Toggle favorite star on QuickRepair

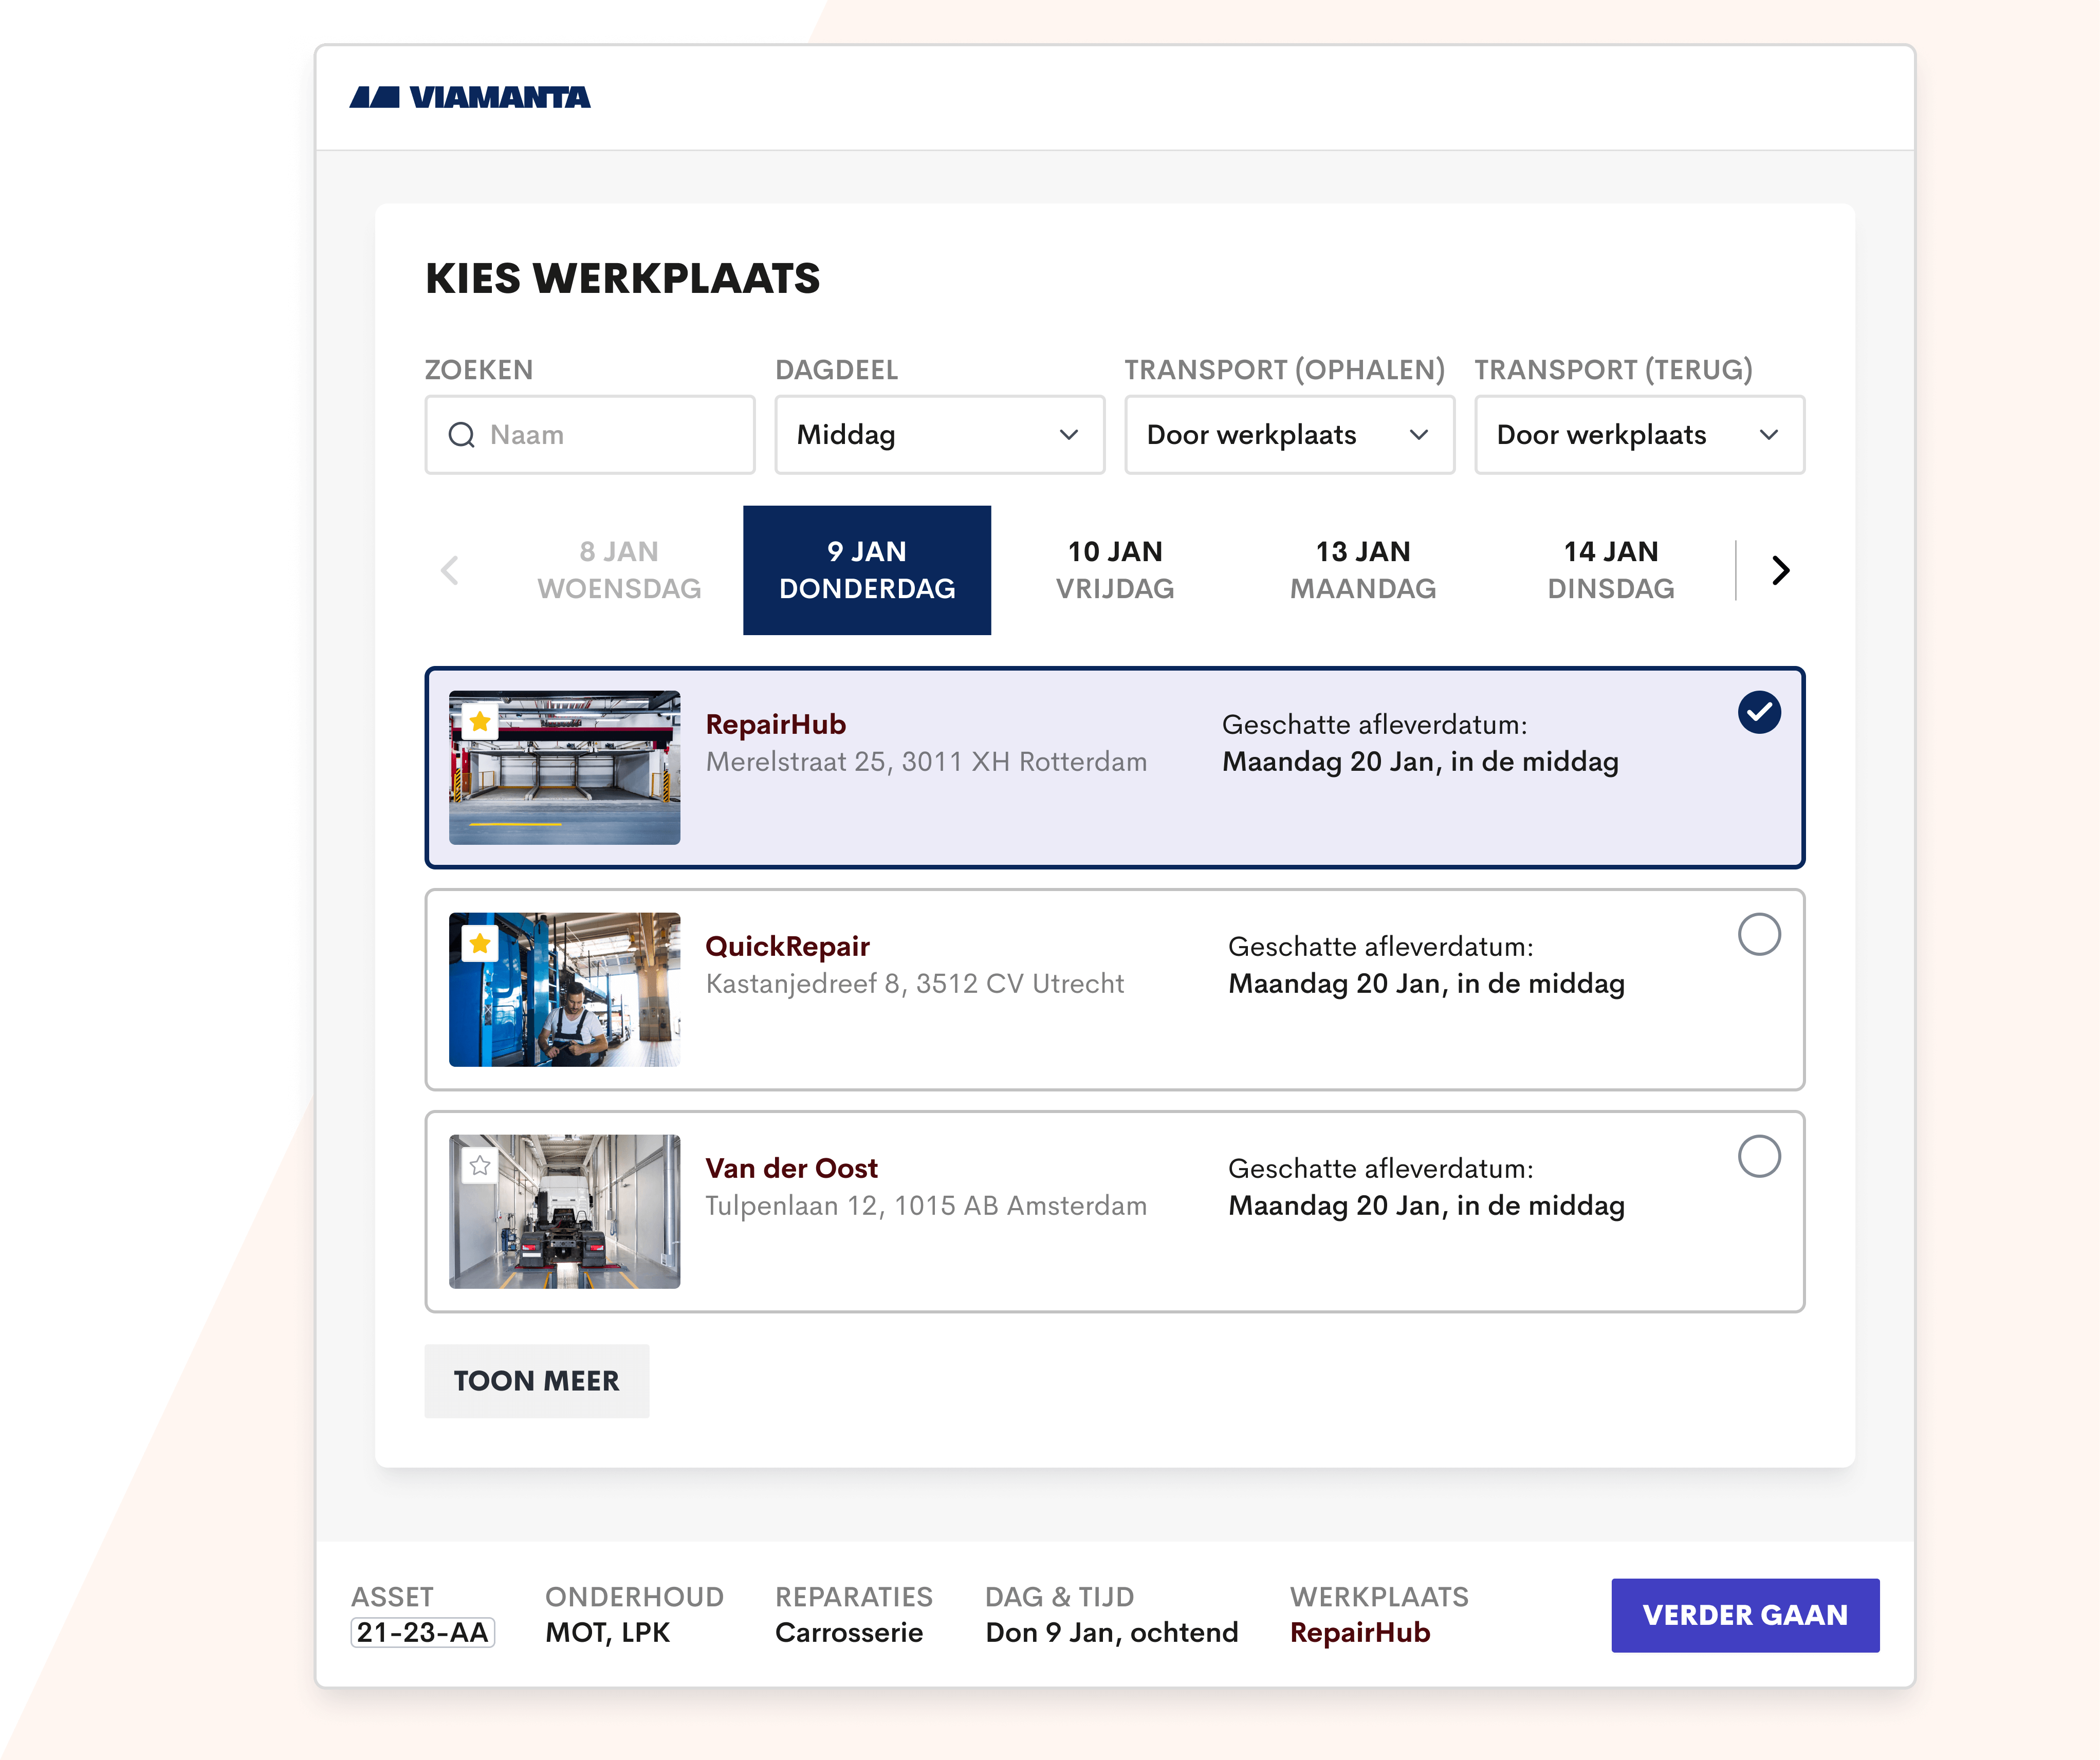pyautogui.click(x=480, y=944)
